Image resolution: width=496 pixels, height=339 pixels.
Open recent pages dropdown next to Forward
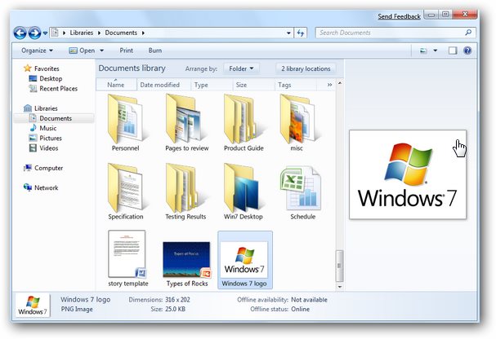(45, 33)
